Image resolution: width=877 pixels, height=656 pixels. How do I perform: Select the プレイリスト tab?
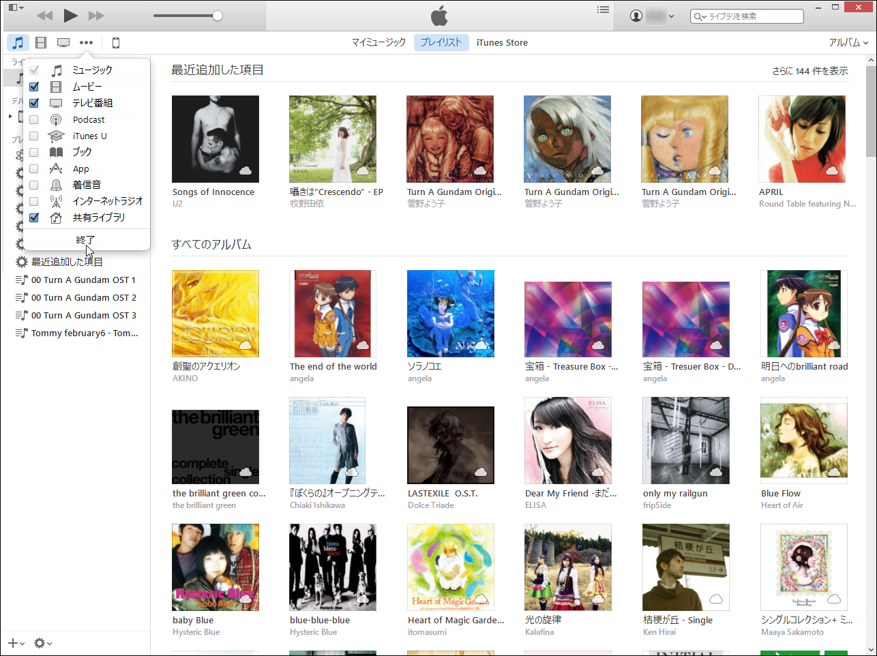pos(441,42)
